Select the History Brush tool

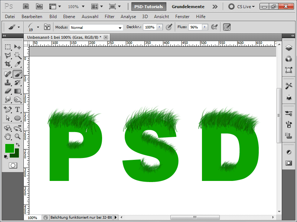[17, 83]
